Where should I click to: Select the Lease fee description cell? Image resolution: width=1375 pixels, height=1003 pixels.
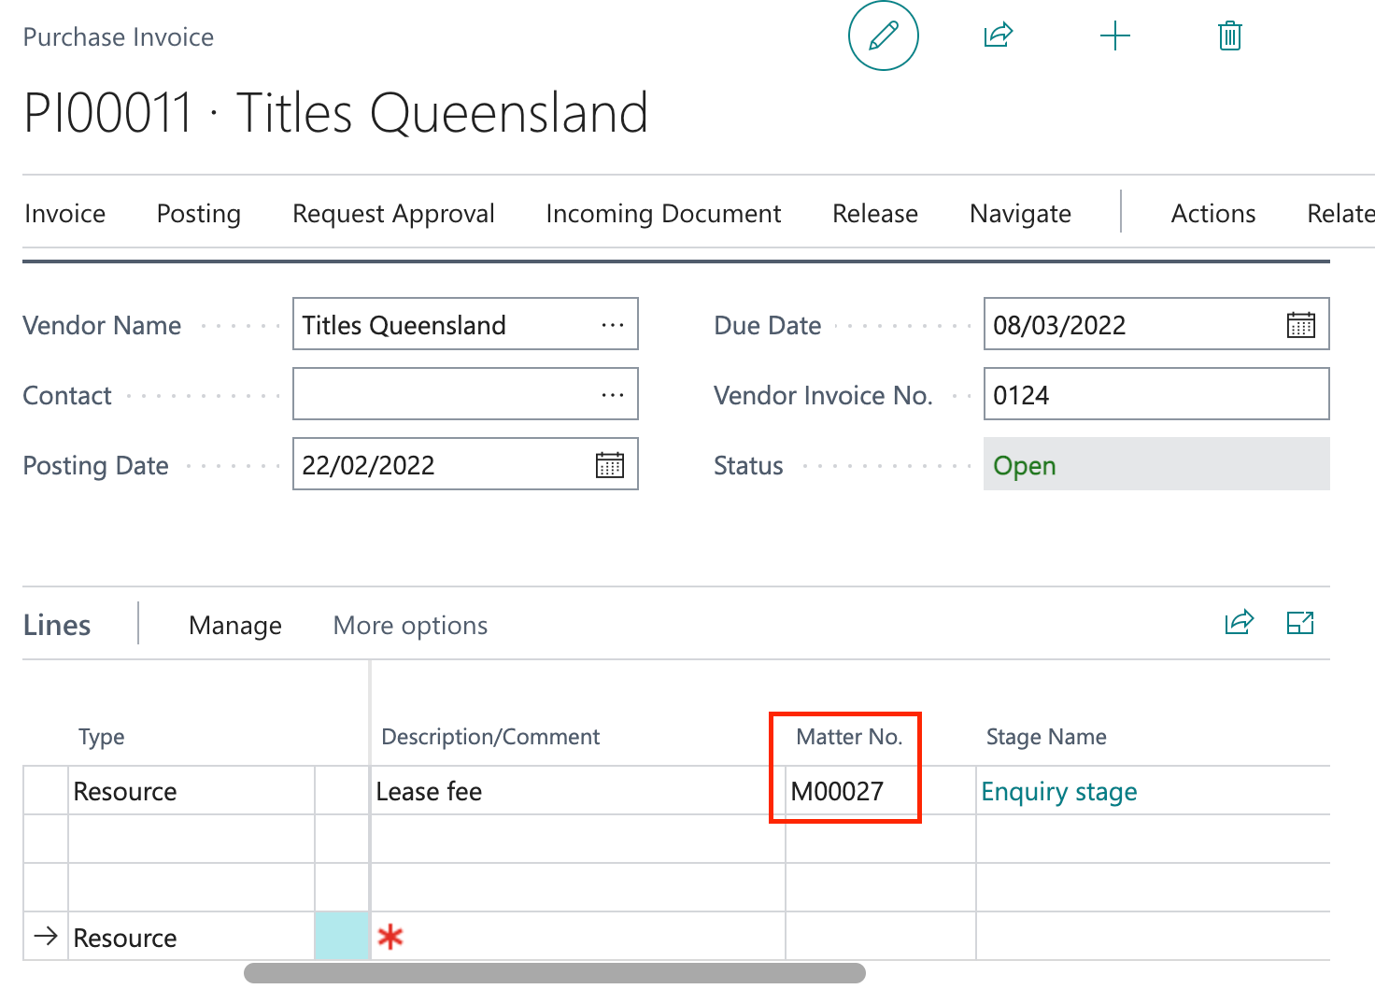coord(578,791)
